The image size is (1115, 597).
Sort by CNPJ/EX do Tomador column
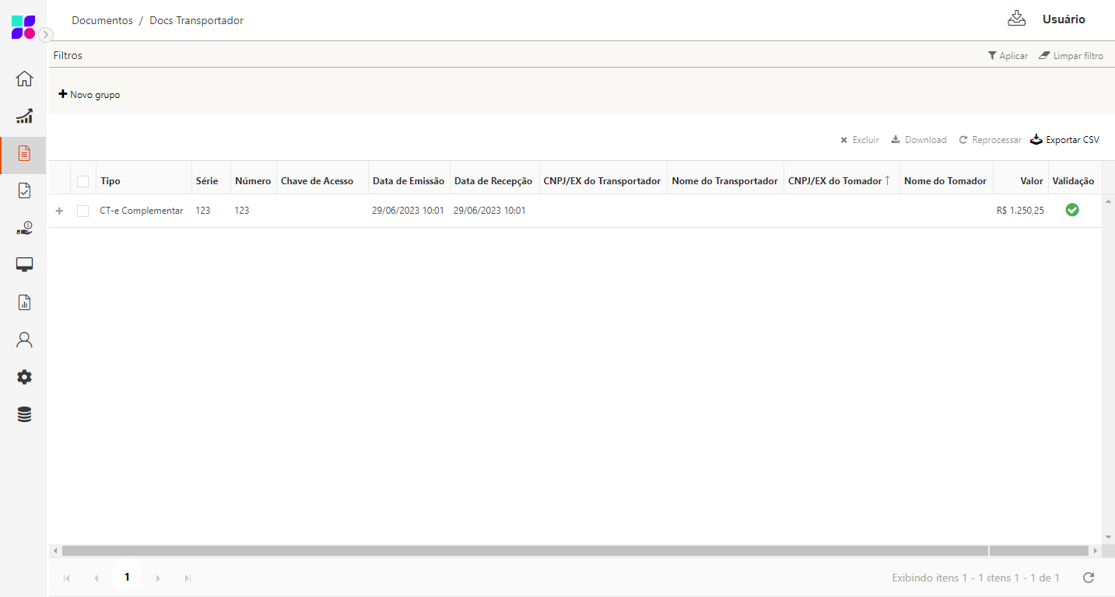835,181
